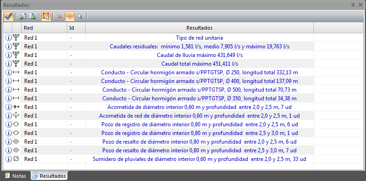Select the Caudales residuales result text

(x=199, y=47)
